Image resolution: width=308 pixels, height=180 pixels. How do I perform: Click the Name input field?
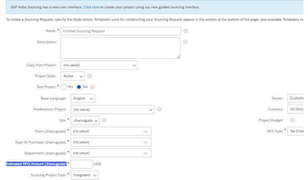pos(120,31)
